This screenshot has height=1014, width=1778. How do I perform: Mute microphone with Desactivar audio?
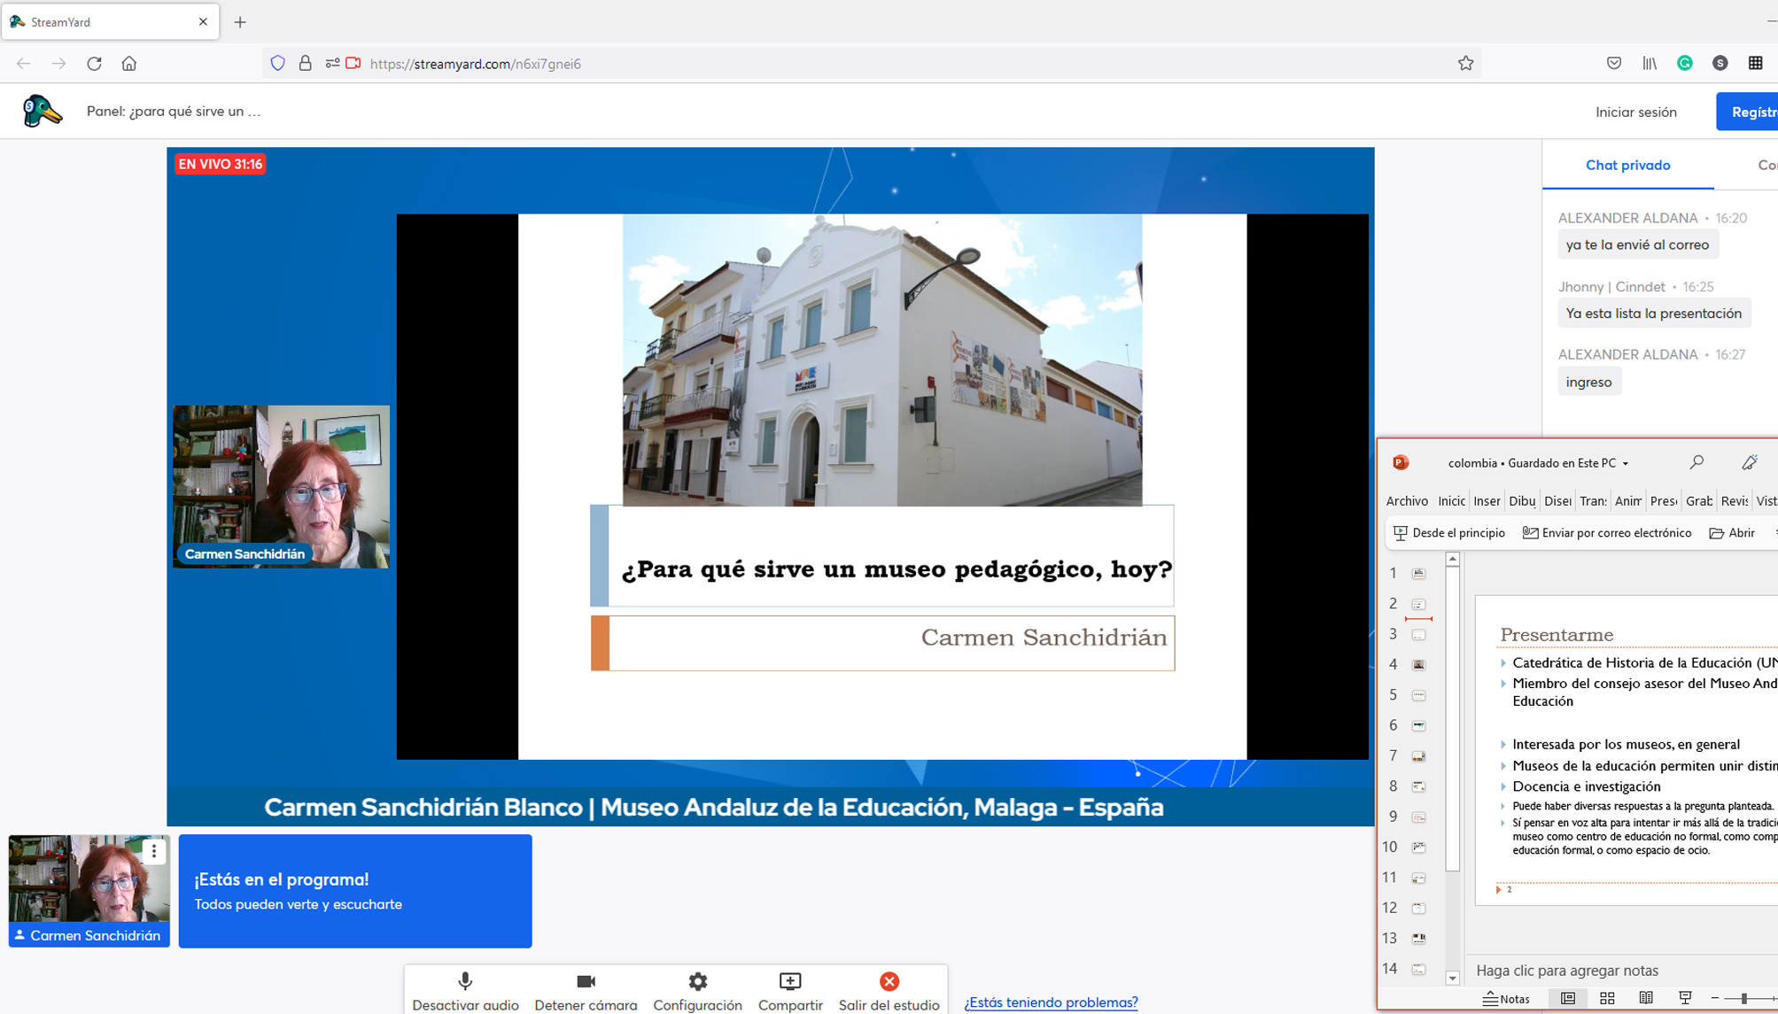click(x=465, y=991)
